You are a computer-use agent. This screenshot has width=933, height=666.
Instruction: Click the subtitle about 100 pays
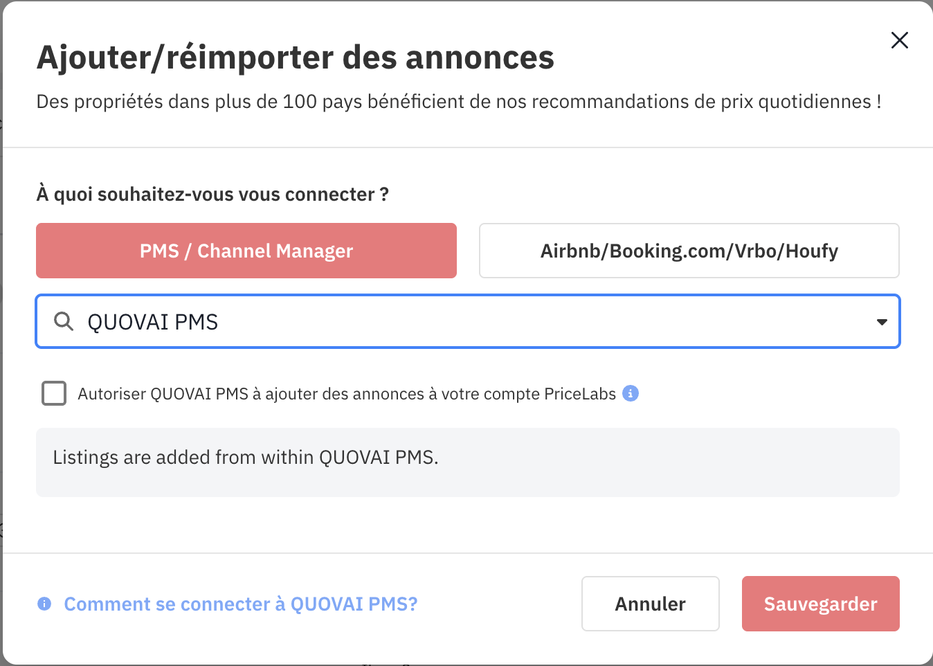[459, 102]
